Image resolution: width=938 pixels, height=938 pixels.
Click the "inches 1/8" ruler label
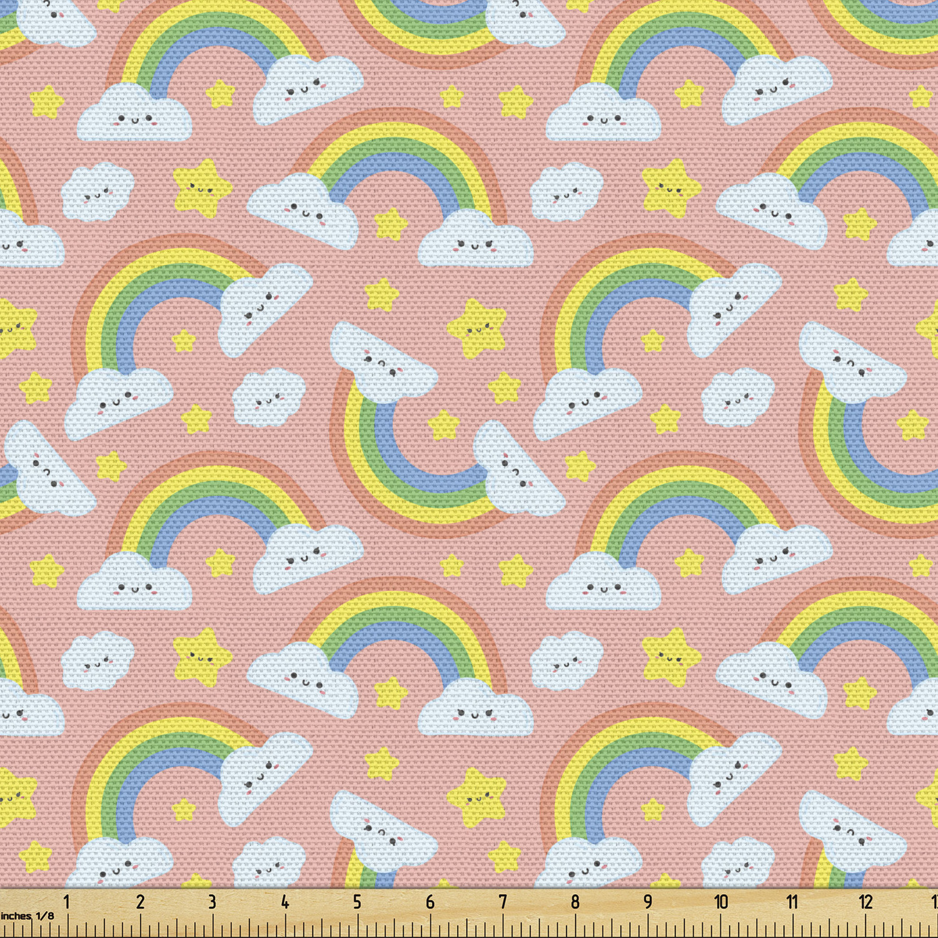click(x=28, y=916)
